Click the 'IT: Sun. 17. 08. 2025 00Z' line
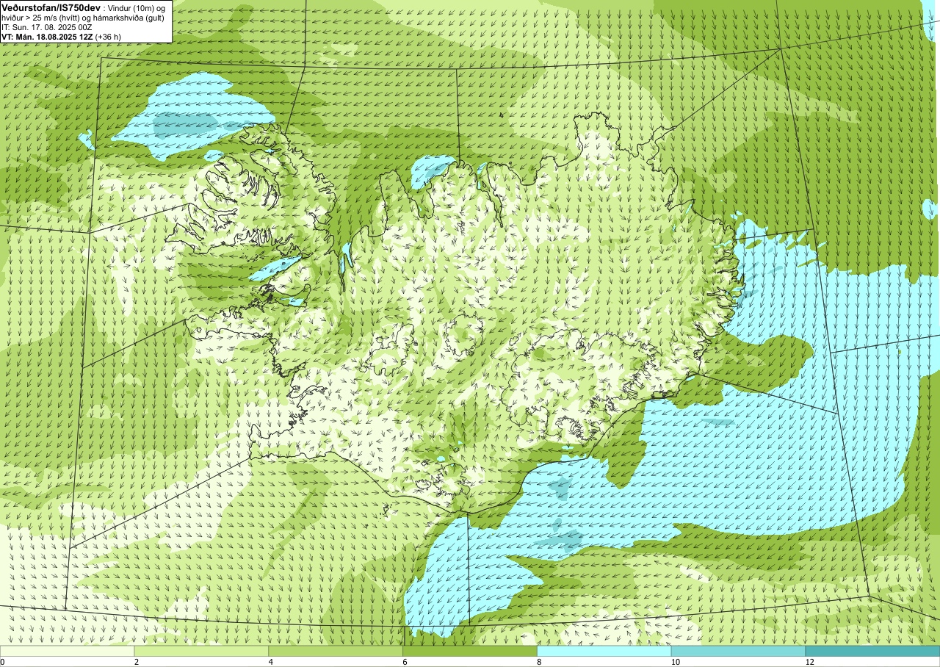 click(x=47, y=27)
